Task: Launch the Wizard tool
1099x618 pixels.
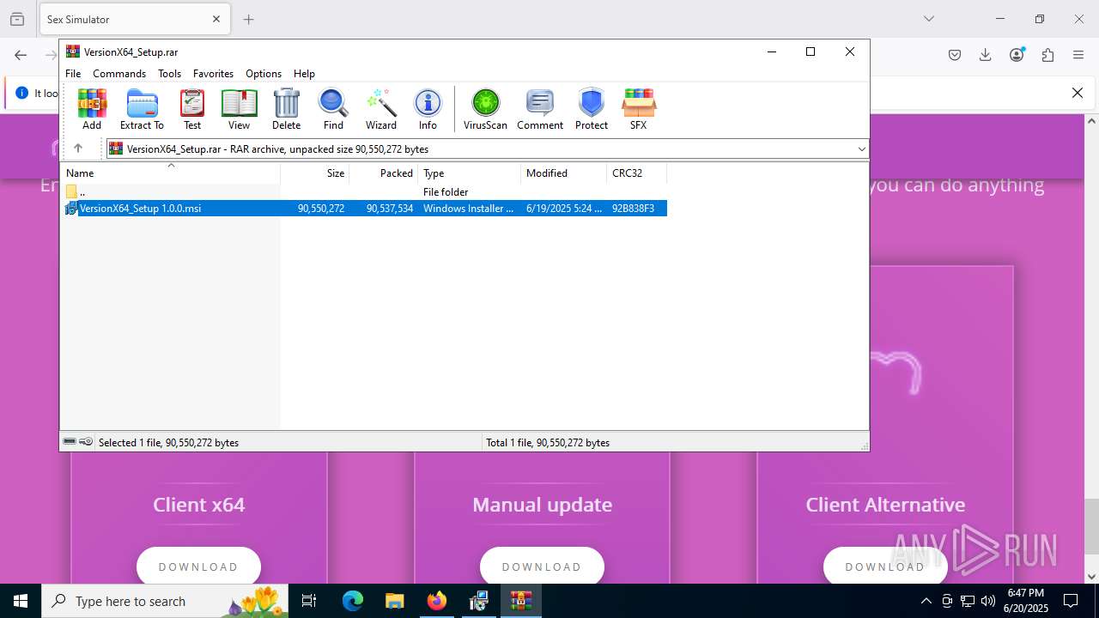Action: click(x=381, y=109)
